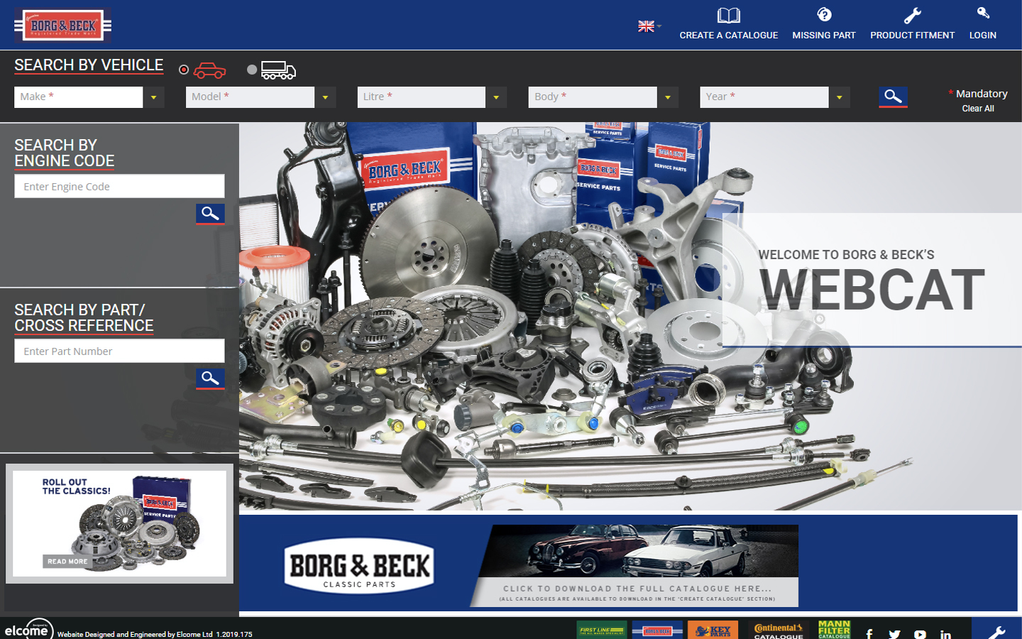Expand the Model dropdown arrow
The width and height of the screenshot is (1022, 639).
click(x=325, y=97)
